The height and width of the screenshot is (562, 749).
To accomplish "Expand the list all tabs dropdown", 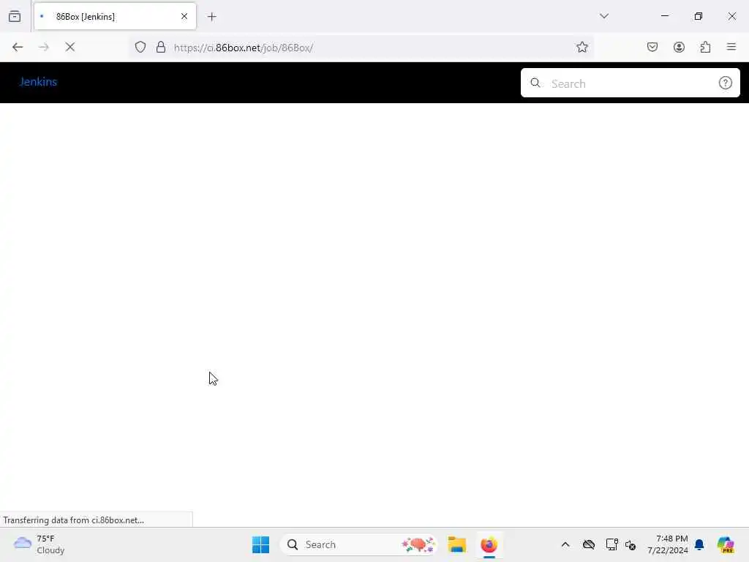I will coord(603,16).
